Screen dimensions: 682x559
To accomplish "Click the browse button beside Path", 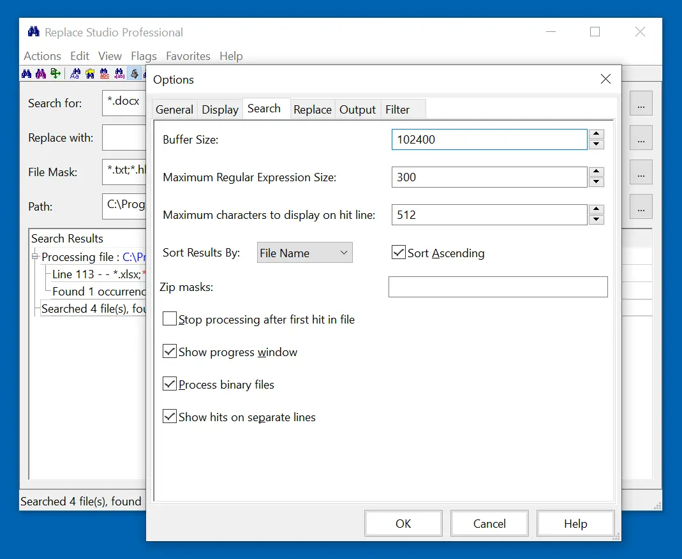I will [641, 206].
